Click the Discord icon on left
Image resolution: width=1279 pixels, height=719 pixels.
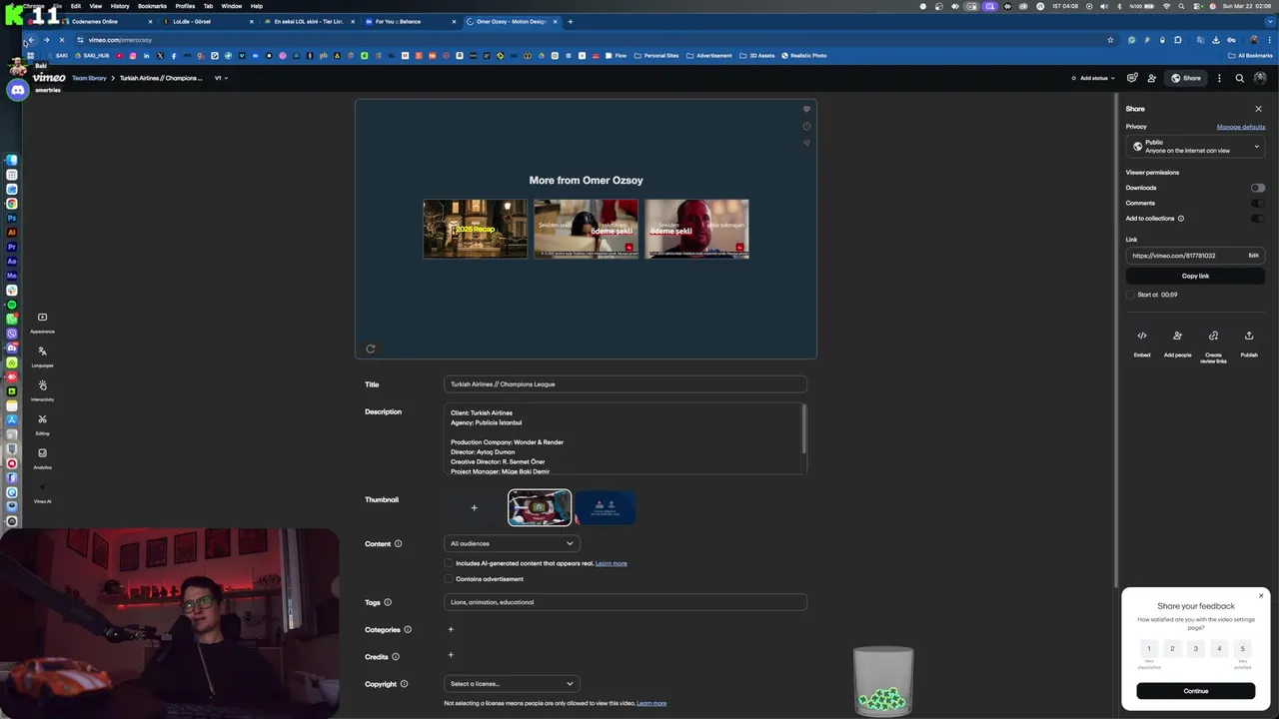pos(17,90)
